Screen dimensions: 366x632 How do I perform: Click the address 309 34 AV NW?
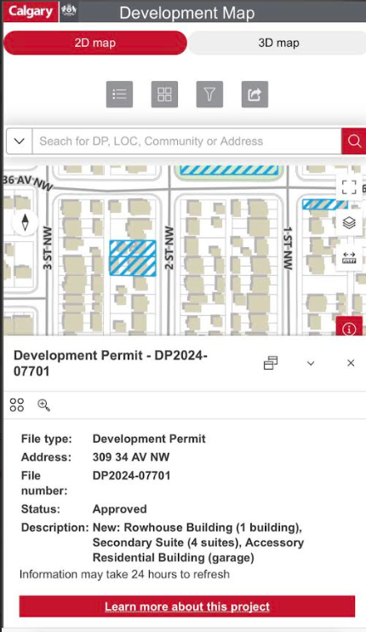tap(131, 457)
